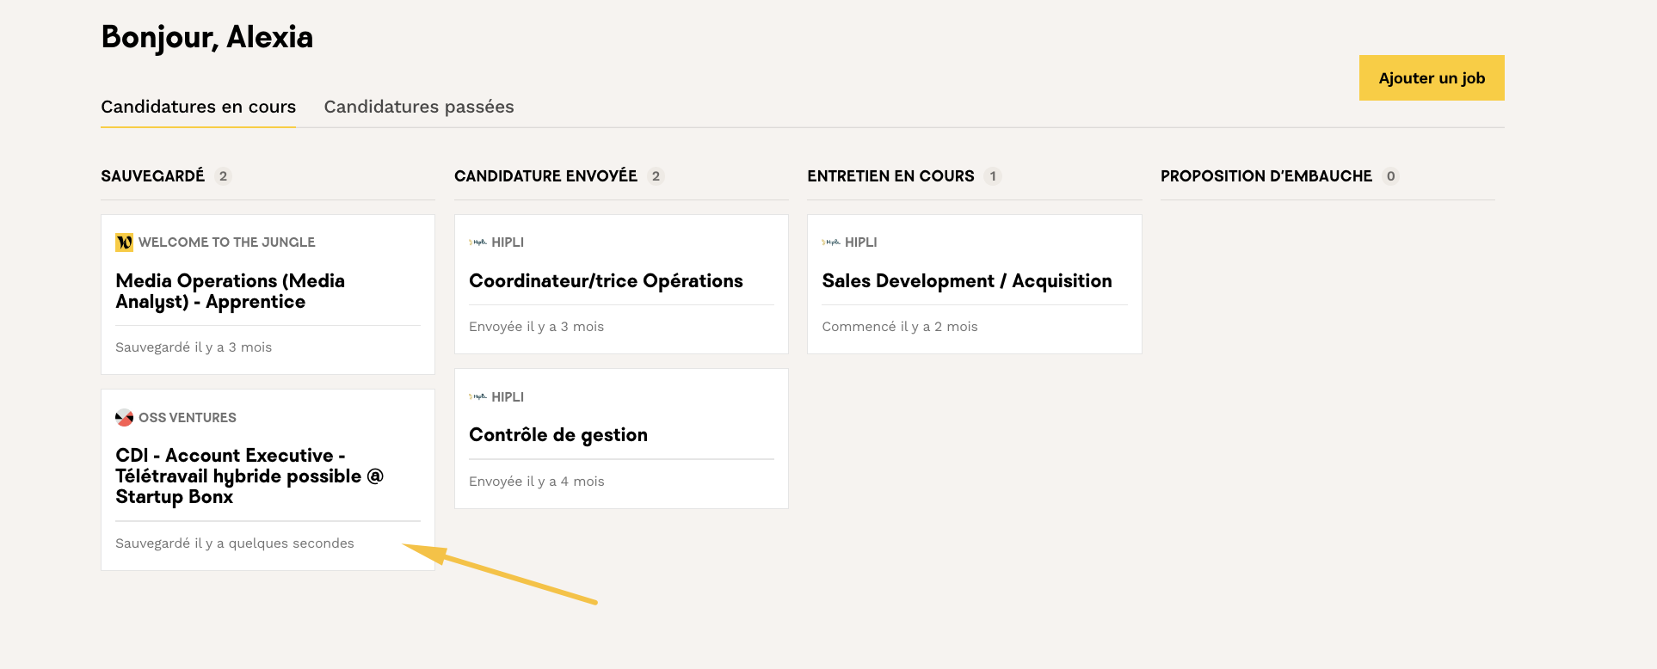Open the Coordinateur/trice Opérations job title
1657x669 pixels.
pos(606,281)
